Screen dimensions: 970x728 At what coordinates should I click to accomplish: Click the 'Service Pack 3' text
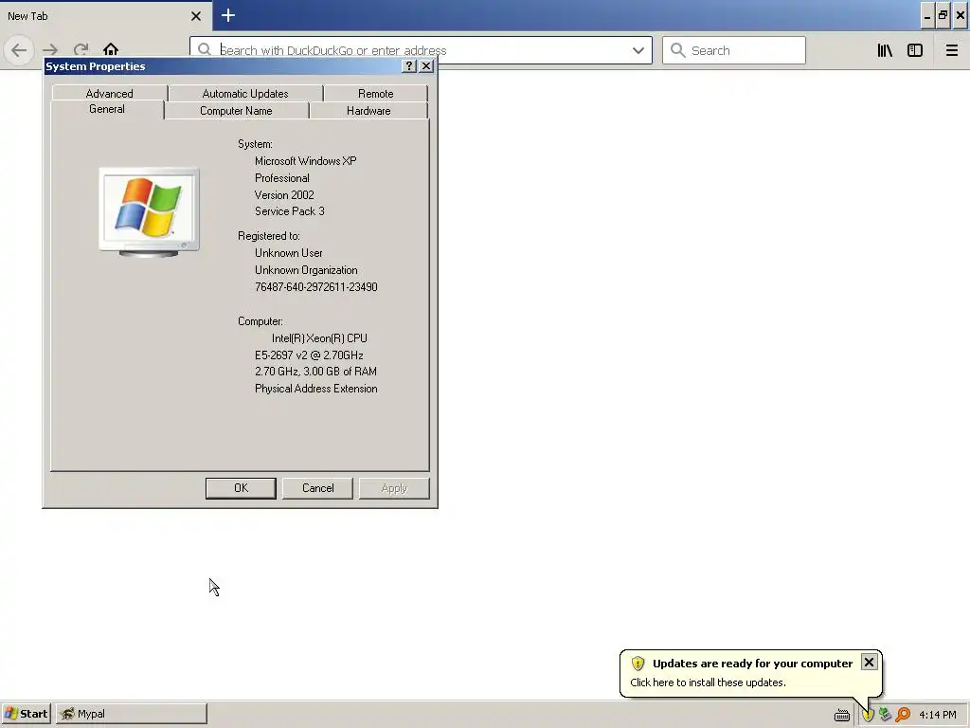coord(290,211)
